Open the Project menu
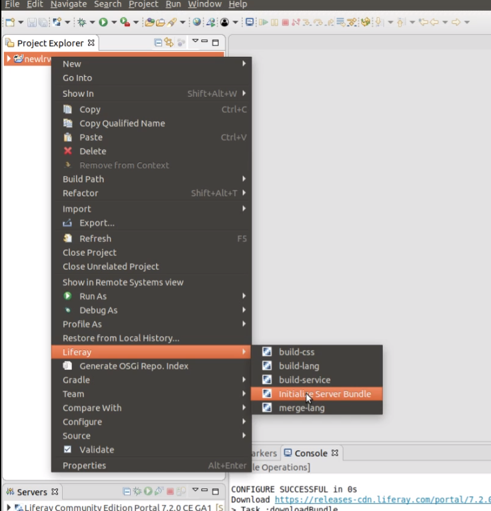491x511 pixels. pos(143,4)
